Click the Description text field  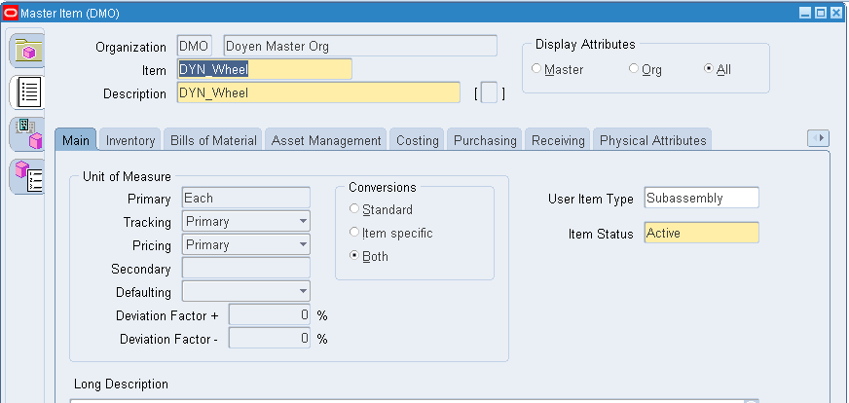[x=319, y=92]
